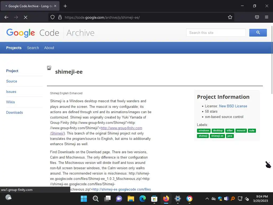Click the blue search magnifier button
This screenshot has width=273, height=205.
tap(258, 33)
